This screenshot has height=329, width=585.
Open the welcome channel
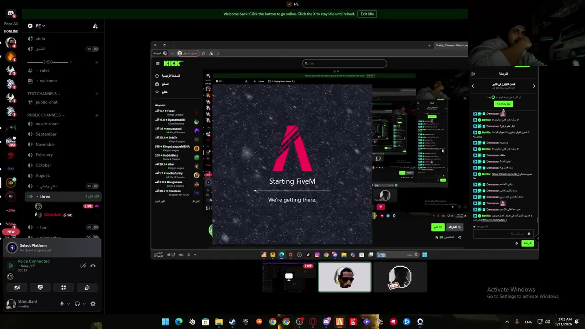tap(63, 81)
